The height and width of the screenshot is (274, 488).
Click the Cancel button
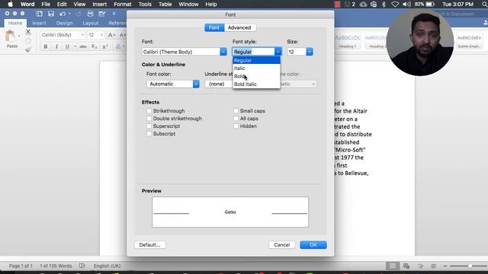281,245
